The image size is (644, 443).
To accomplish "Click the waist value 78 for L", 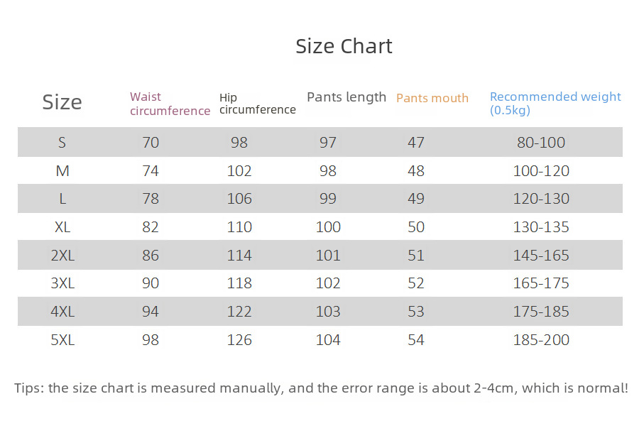I will point(151,199).
